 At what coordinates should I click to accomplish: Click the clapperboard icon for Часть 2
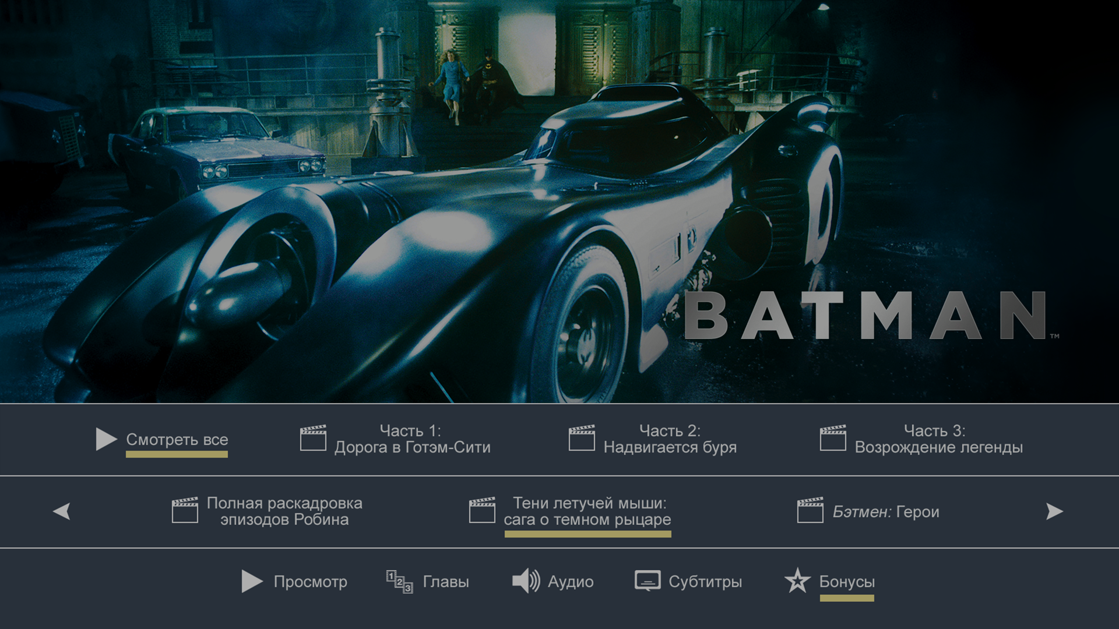(x=582, y=438)
